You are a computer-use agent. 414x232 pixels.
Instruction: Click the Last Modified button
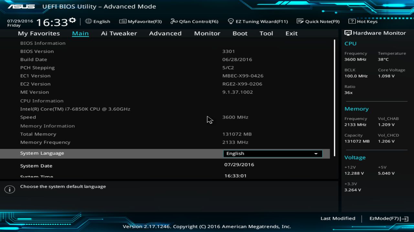coord(338,218)
